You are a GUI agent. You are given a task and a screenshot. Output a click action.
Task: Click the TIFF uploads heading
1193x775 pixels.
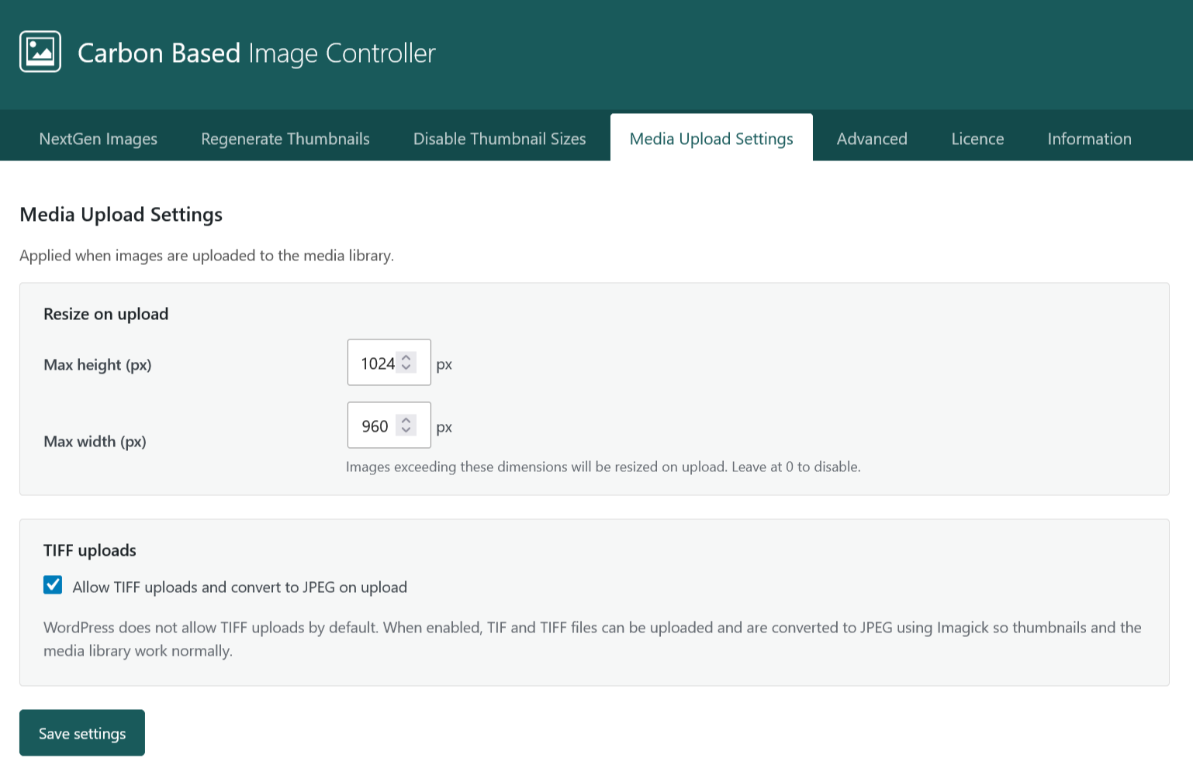point(90,550)
